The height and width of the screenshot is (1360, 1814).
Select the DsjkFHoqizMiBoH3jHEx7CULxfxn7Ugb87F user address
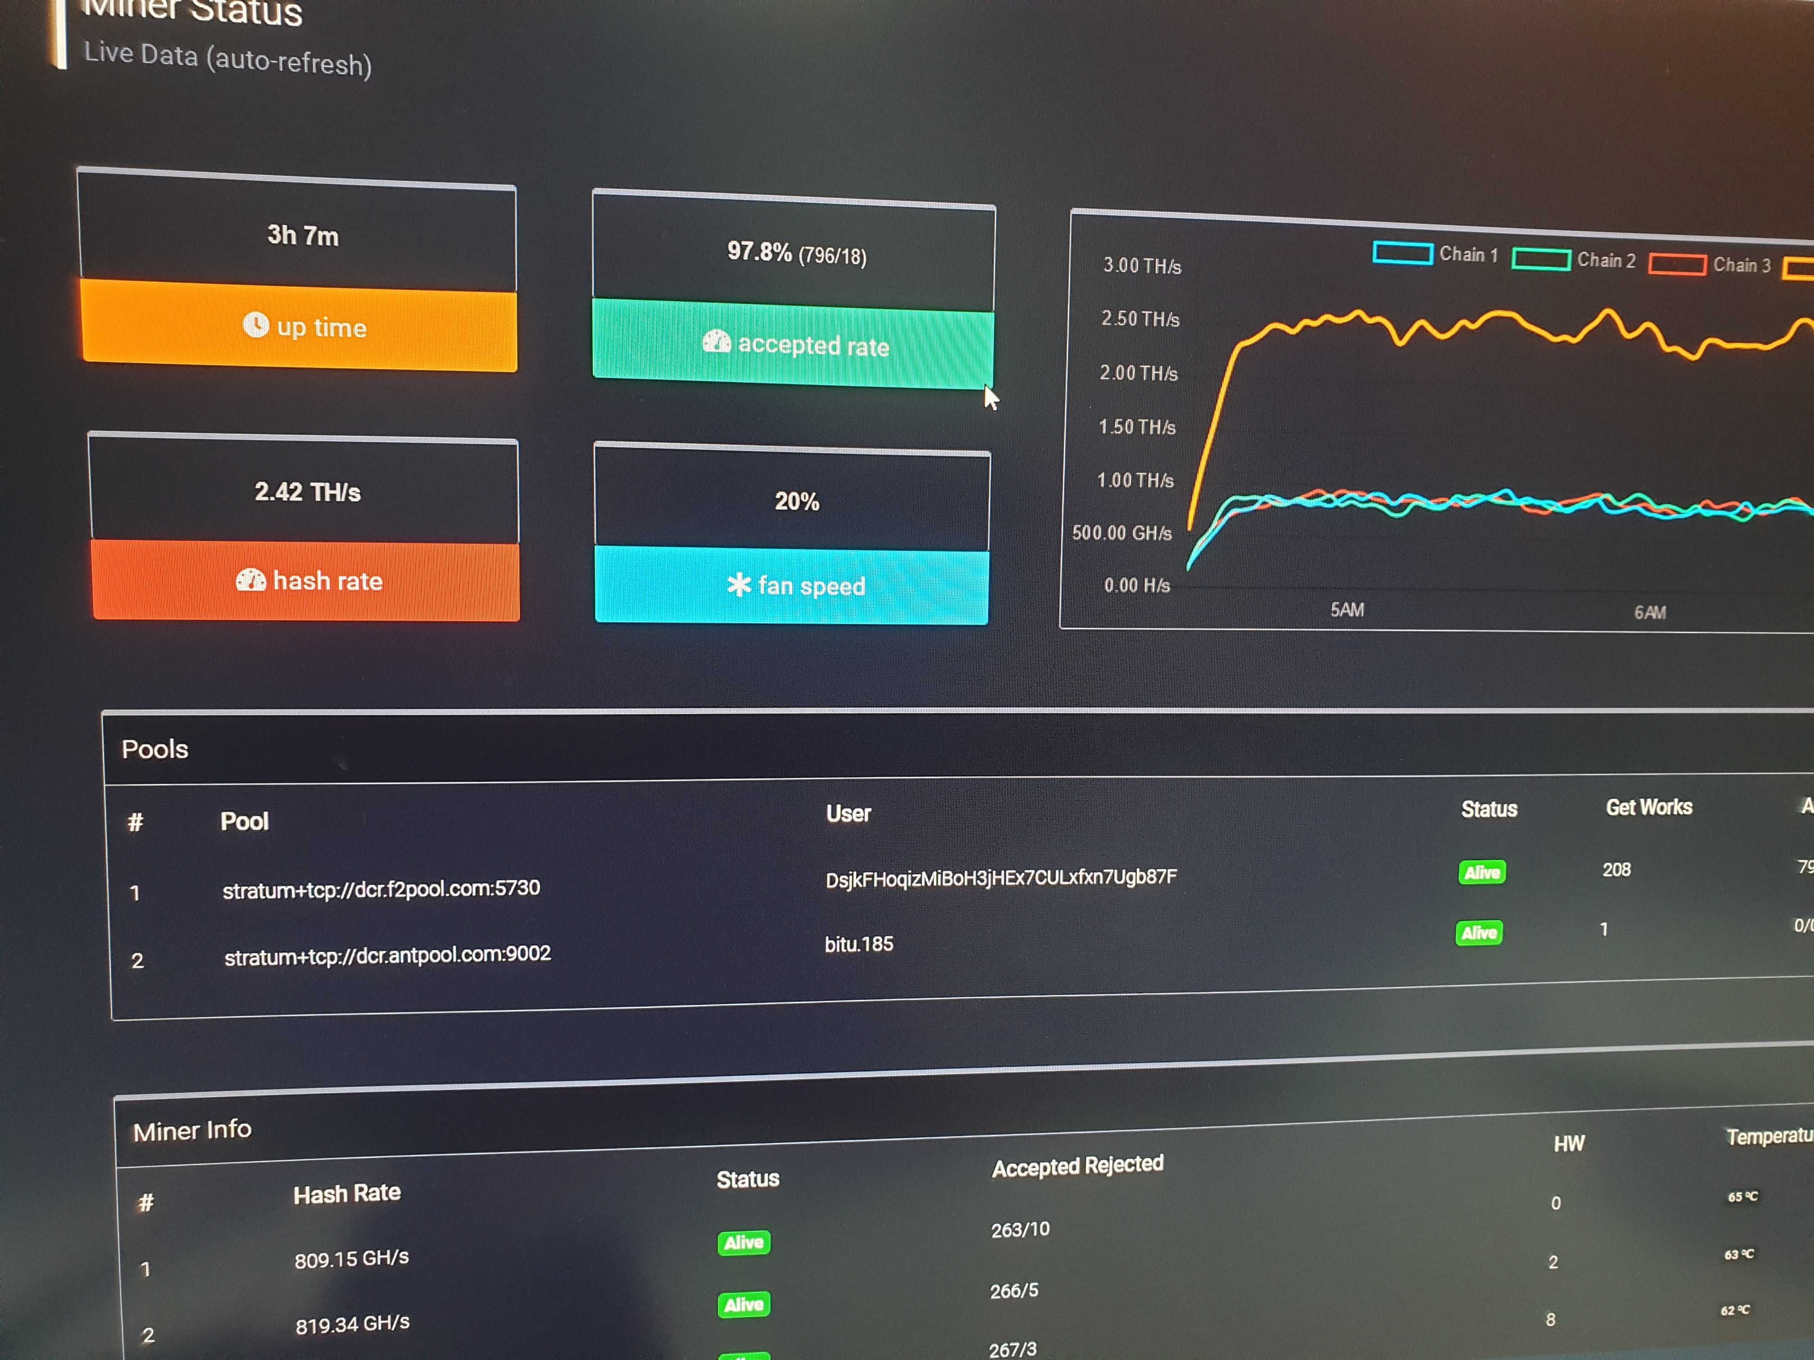tap(1001, 878)
